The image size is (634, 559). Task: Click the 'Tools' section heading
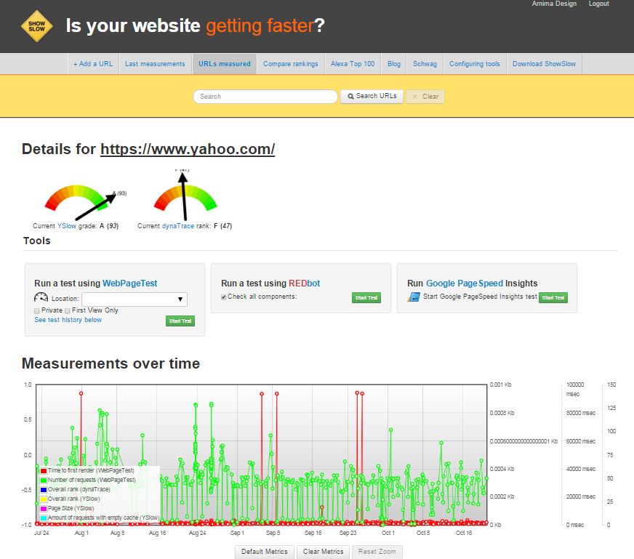[x=37, y=241]
